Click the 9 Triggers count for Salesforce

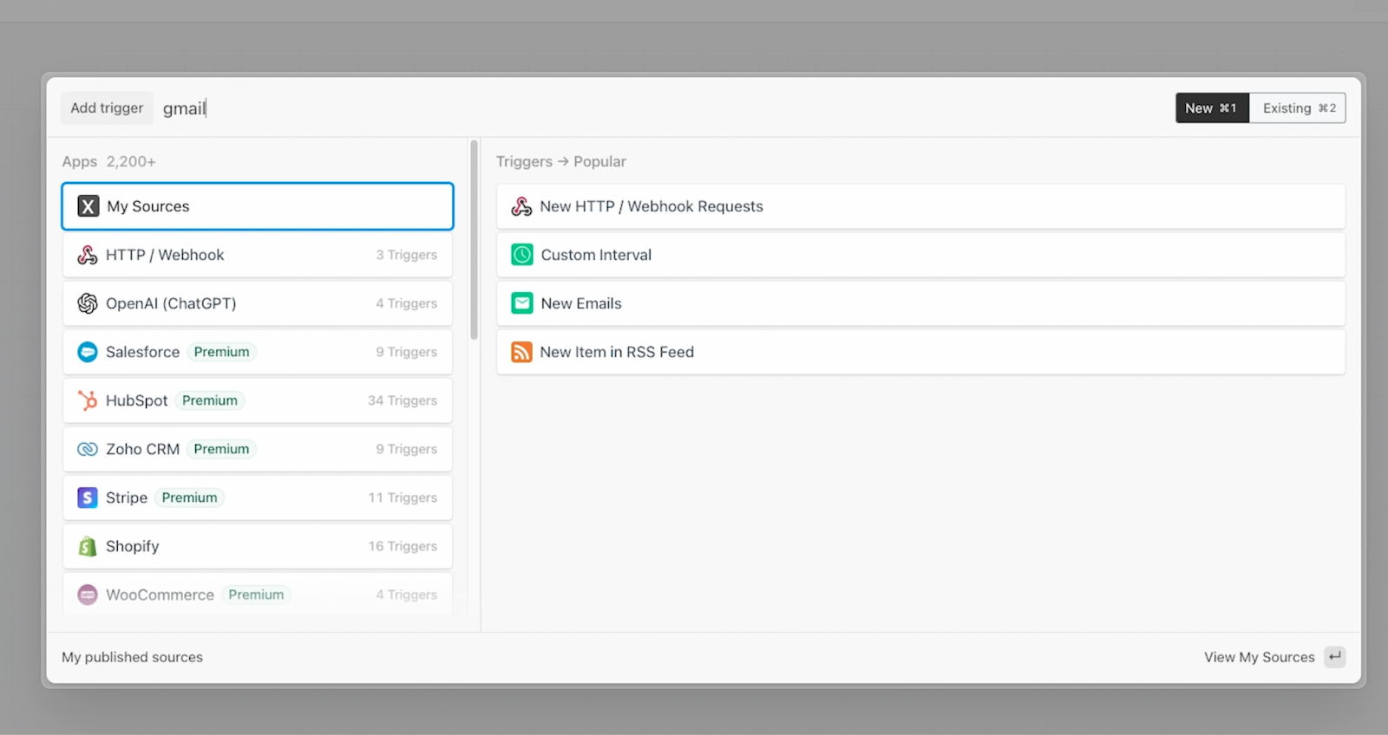coord(406,352)
